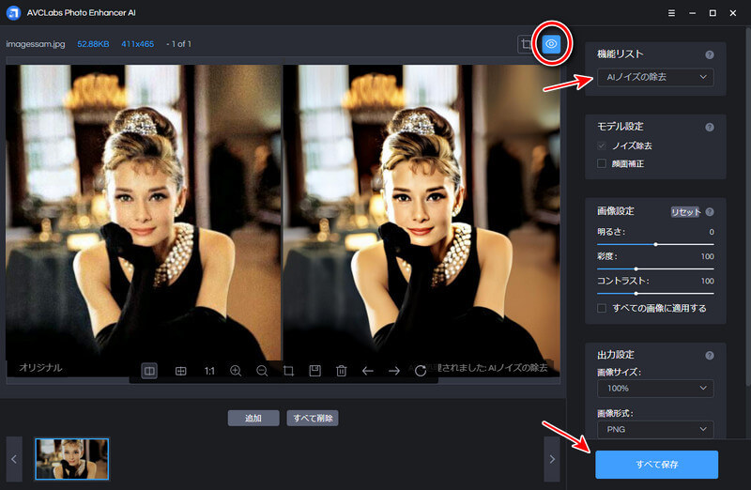Viewport: 751px width, 490px height.
Task: Open help for 出力設定
Action: tap(710, 356)
